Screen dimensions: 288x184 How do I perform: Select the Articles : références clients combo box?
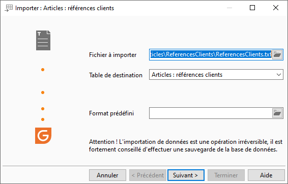[216, 75]
